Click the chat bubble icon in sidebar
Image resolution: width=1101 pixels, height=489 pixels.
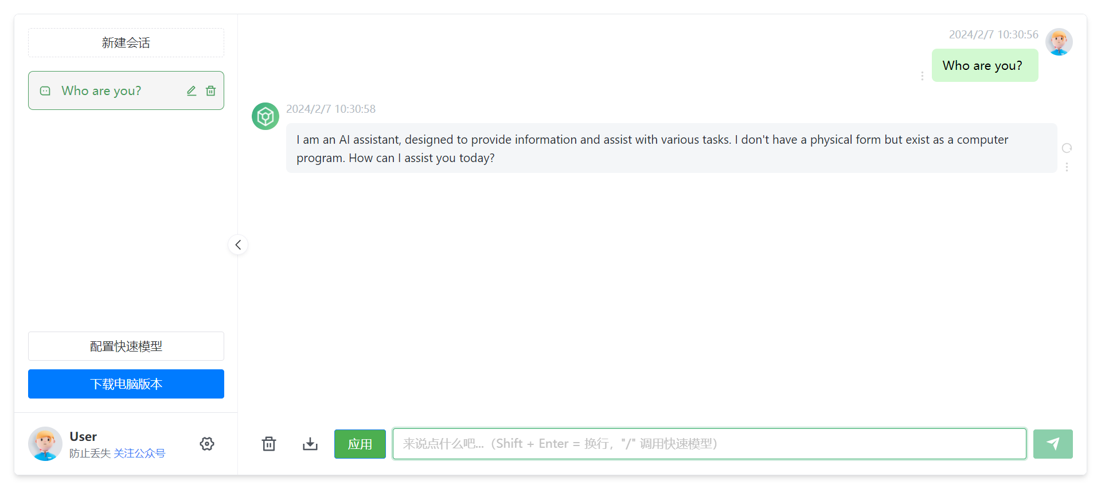point(45,91)
